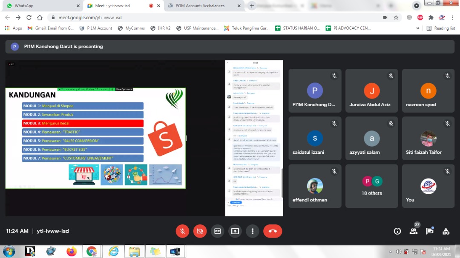Open Chrome profile dropdown near window controls
Viewport: 460px width, 258px height.
416,6
